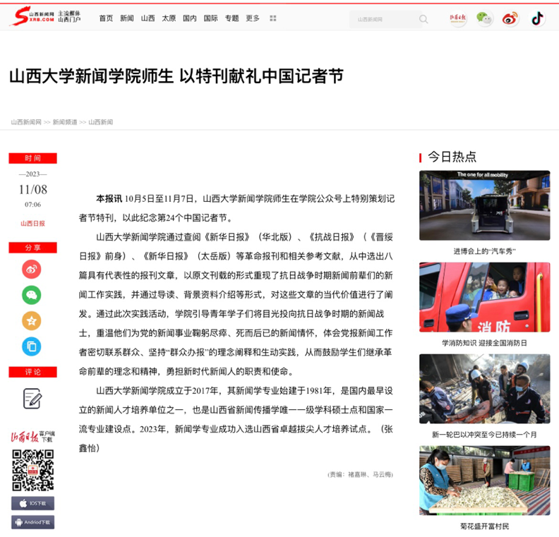Click the yellow star QZone share icon

point(32,320)
